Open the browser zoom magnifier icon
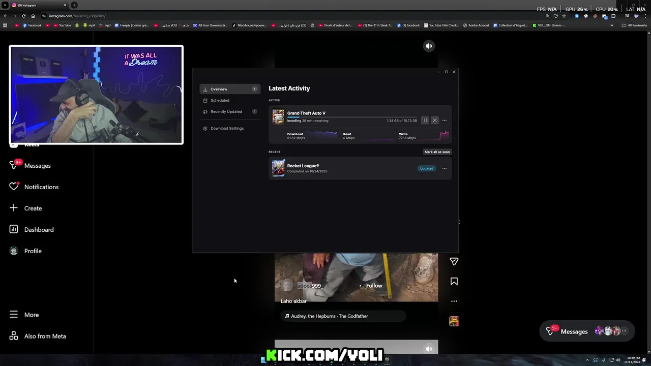 point(548,16)
